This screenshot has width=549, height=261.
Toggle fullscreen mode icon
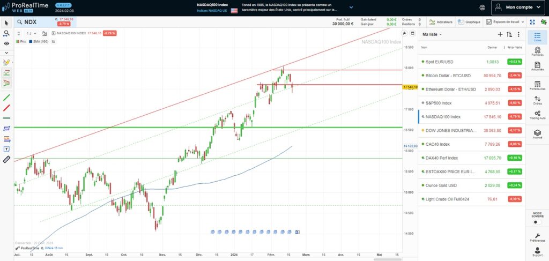point(532,22)
